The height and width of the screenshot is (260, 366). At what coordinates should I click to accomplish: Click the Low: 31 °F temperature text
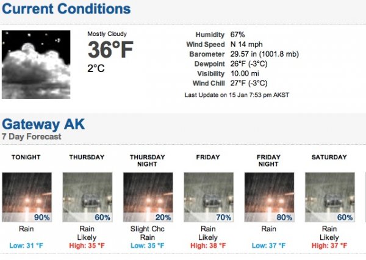pos(27,245)
